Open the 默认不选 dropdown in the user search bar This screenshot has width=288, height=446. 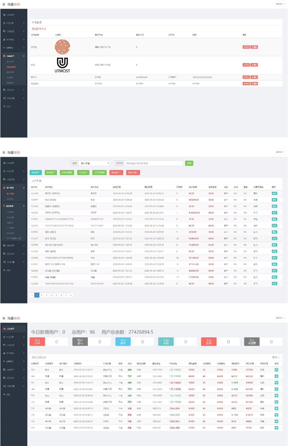point(94,163)
